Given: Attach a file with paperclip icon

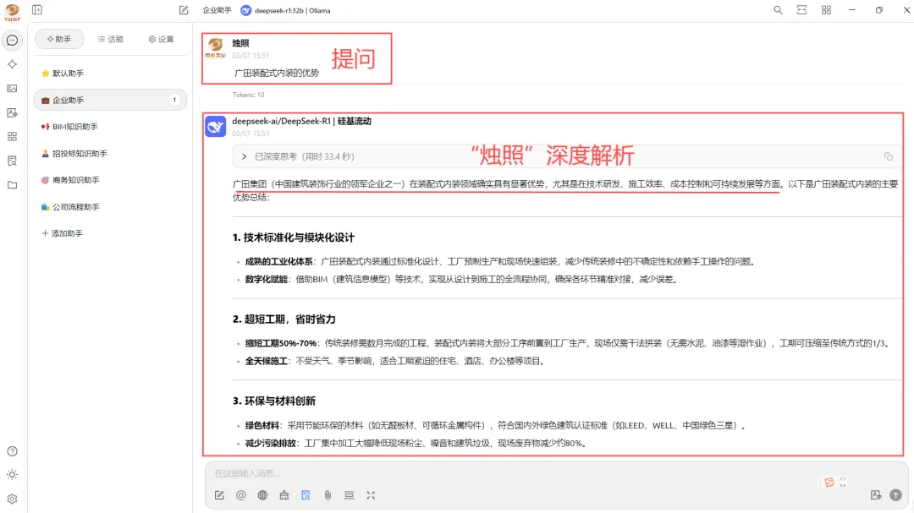Looking at the screenshot, I should click(328, 495).
